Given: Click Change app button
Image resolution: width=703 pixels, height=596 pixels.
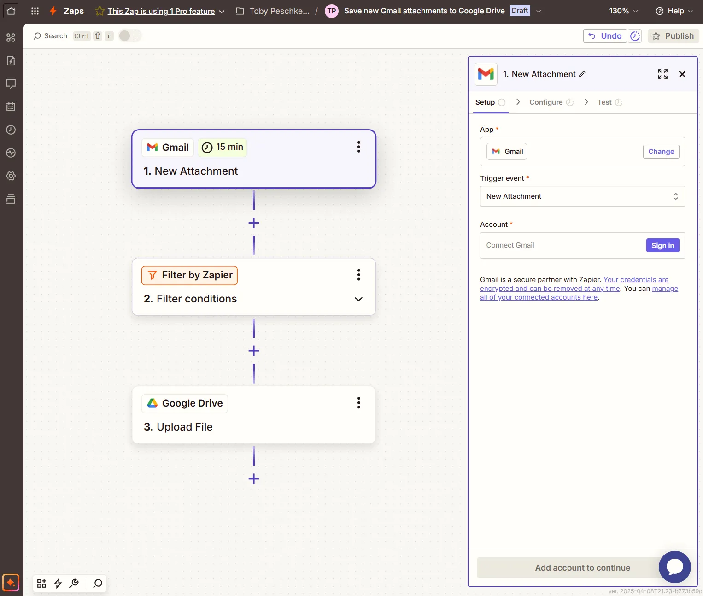Looking at the screenshot, I should click(x=661, y=152).
